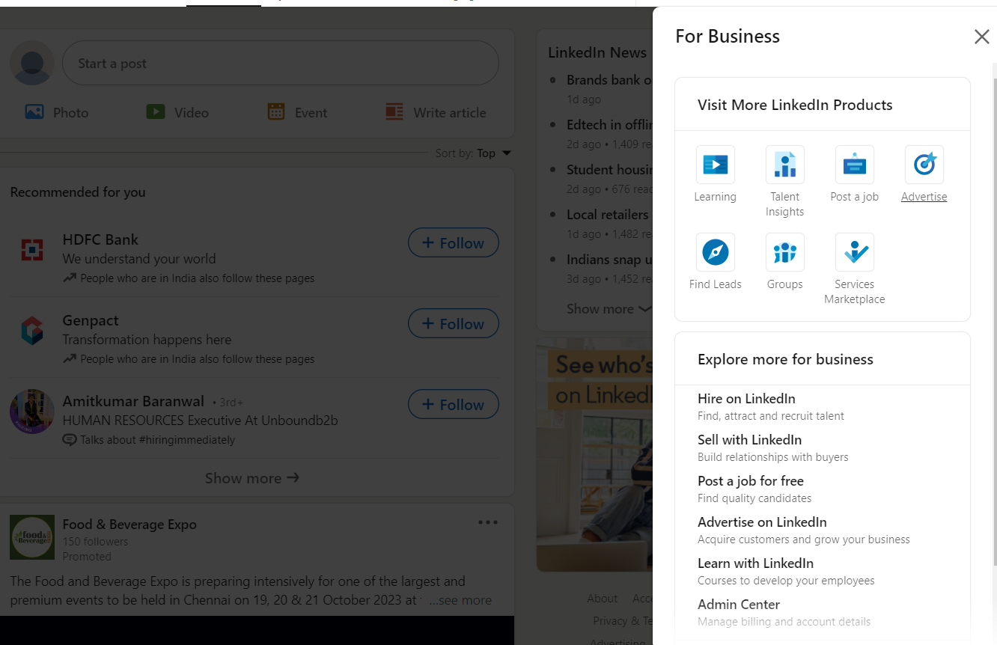The image size is (997, 645).
Task: Click the Post a job icon
Action: (x=854, y=165)
